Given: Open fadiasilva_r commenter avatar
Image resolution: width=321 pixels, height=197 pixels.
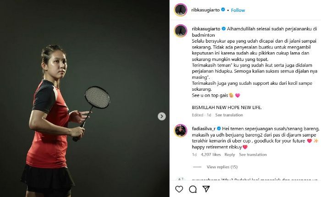Looking at the screenshot, I should (181, 131).
